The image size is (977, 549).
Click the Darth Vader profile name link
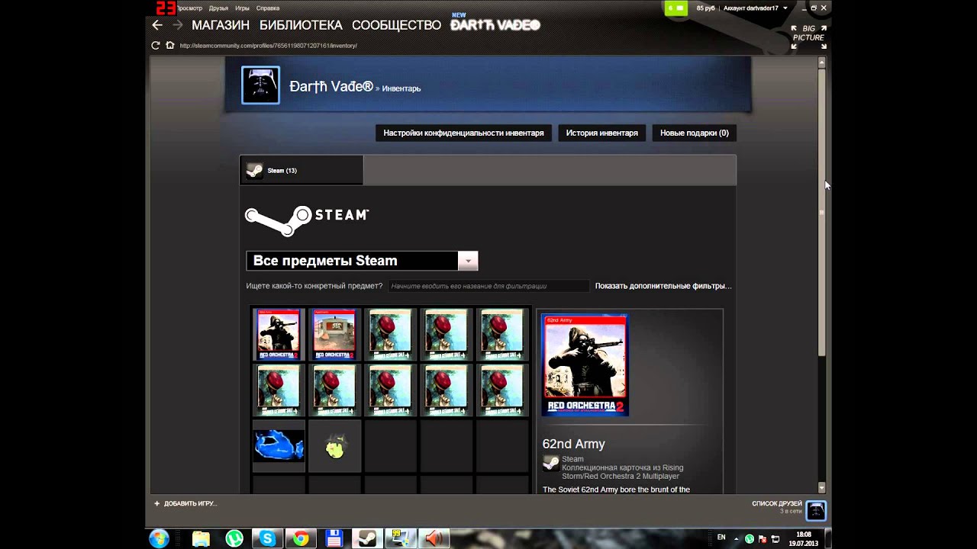331,86
